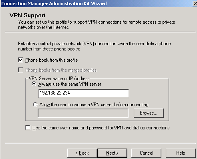The height and width of the screenshot is (159, 197).
Task: Uncheck the Phone book from this profile box
Action: coord(20,60)
